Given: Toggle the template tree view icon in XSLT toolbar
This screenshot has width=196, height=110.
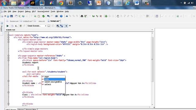Looking at the screenshot, I should point(61,26).
